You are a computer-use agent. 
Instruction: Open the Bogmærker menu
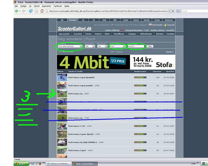(x=47, y=6)
